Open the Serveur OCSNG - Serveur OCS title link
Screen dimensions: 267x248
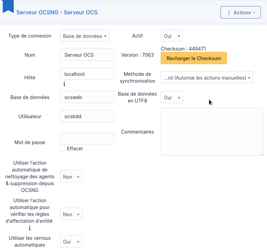point(57,12)
